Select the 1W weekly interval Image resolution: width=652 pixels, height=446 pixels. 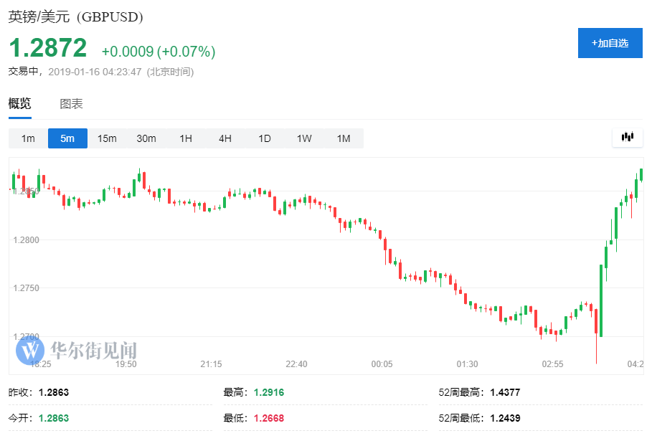304,138
